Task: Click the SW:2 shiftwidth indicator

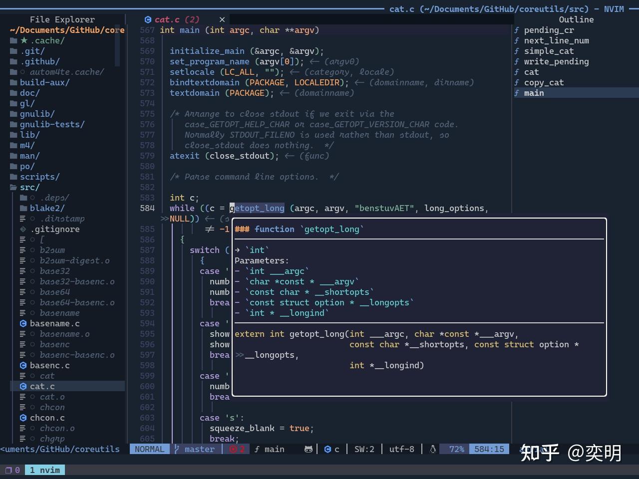Action: tap(364, 449)
